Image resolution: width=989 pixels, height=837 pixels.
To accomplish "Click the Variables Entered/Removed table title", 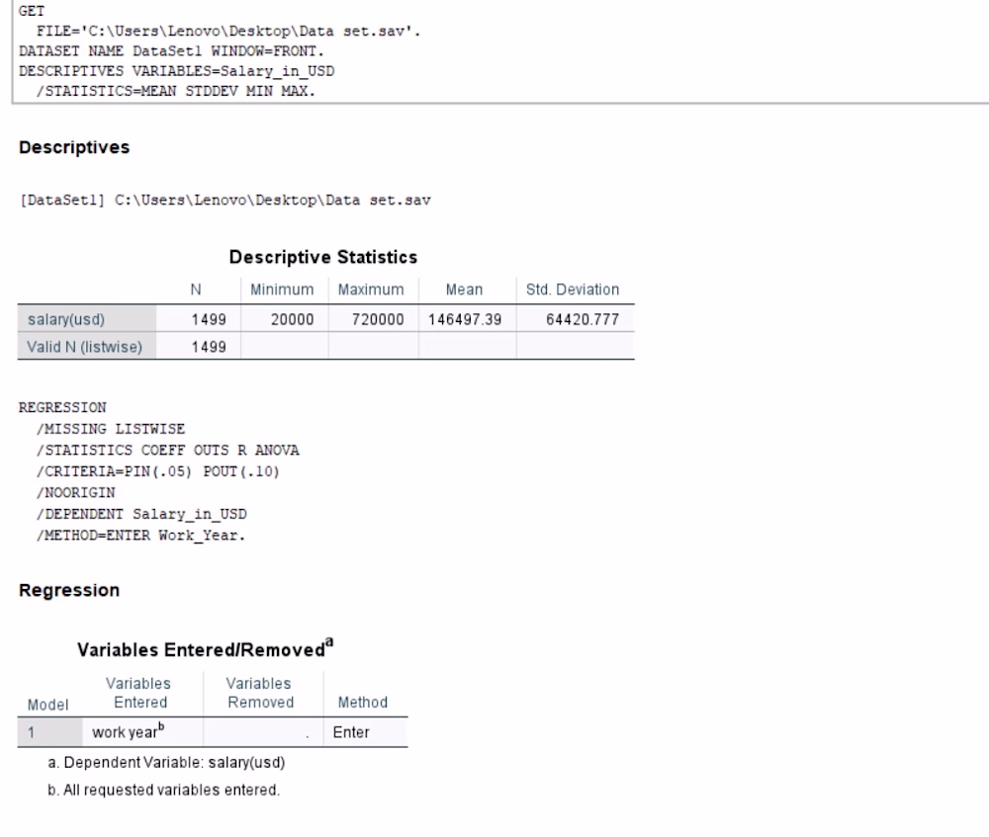I will coord(205,648).
